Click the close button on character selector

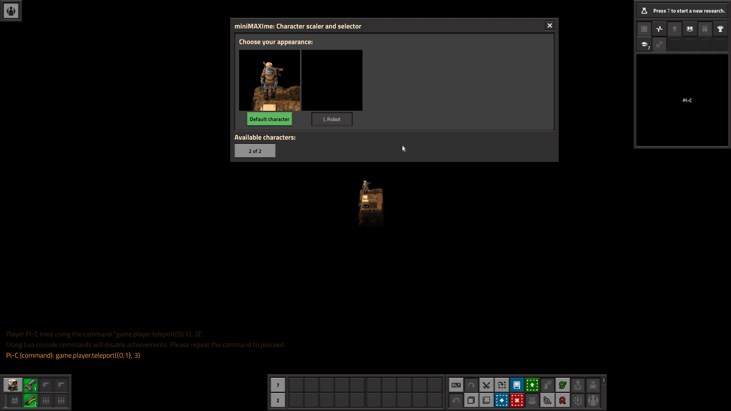point(550,25)
